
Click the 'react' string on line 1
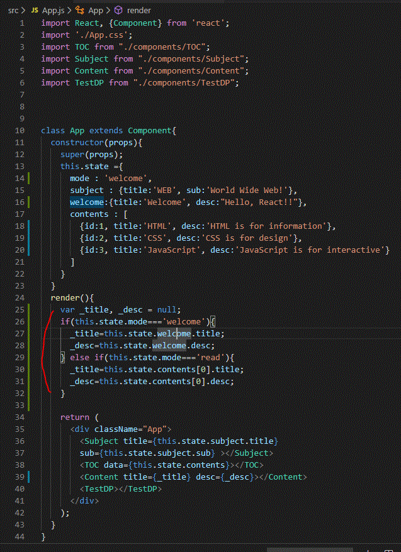click(x=208, y=23)
